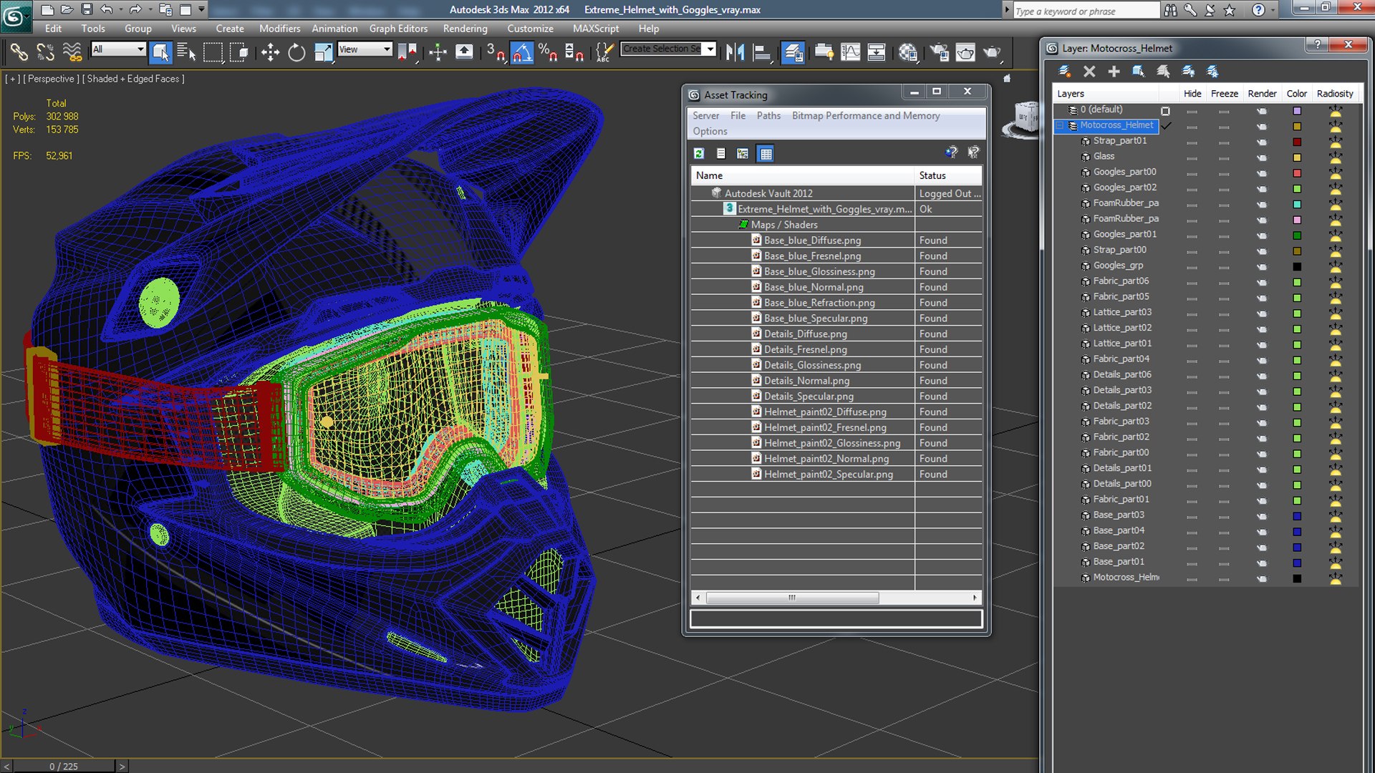Choose the Select and Scale tool

pyautogui.click(x=323, y=52)
